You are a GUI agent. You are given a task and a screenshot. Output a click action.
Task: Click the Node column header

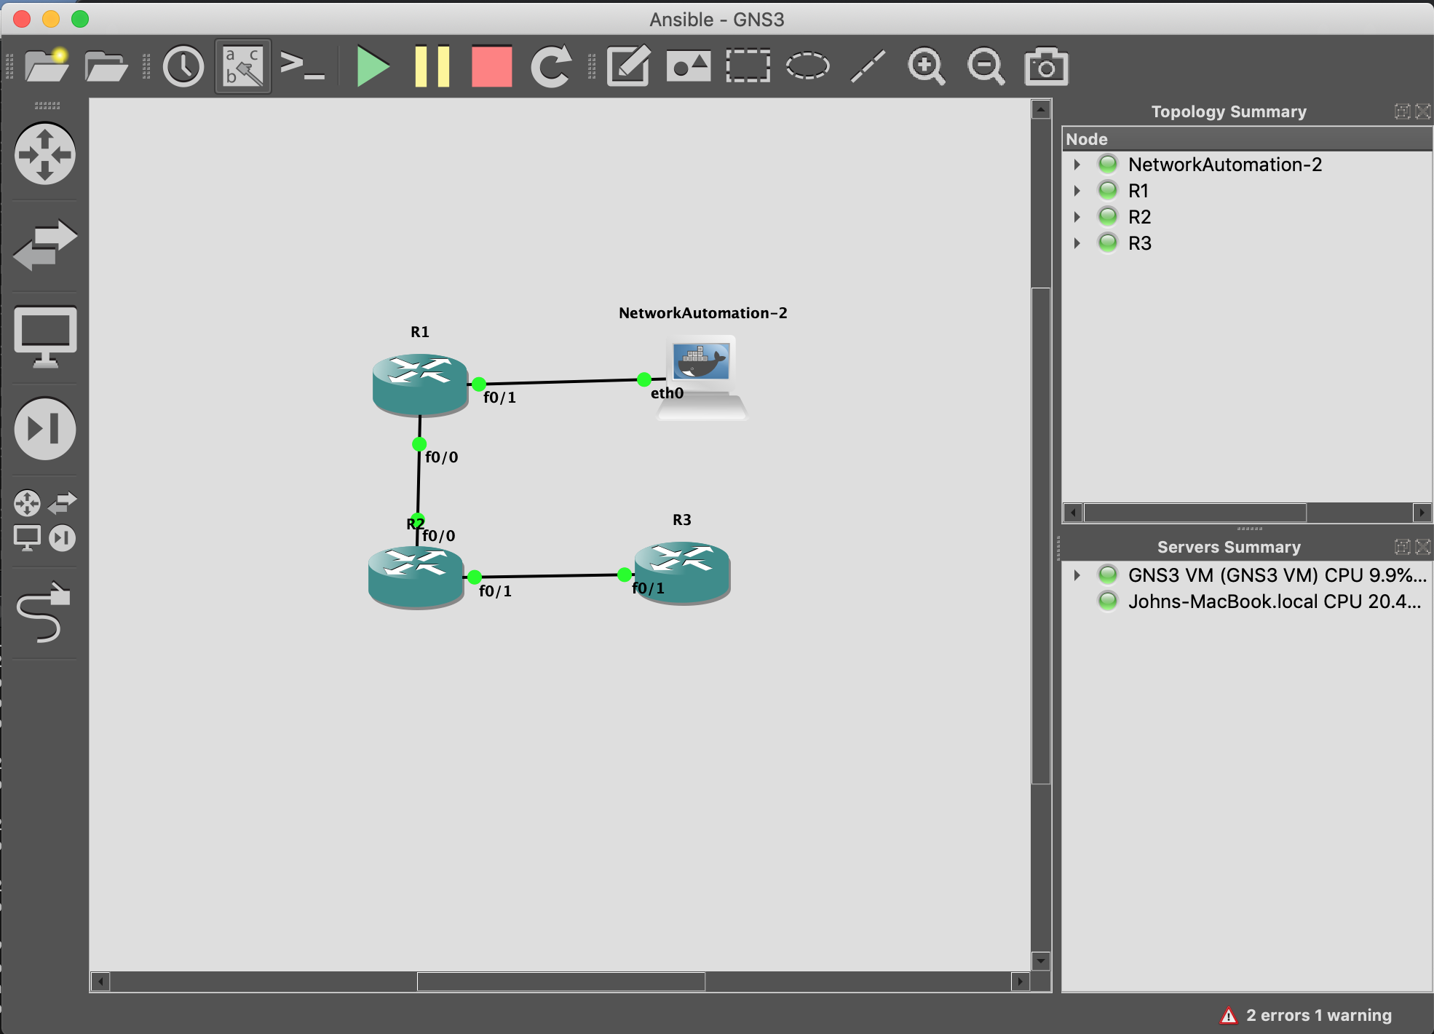point(1248,139)
